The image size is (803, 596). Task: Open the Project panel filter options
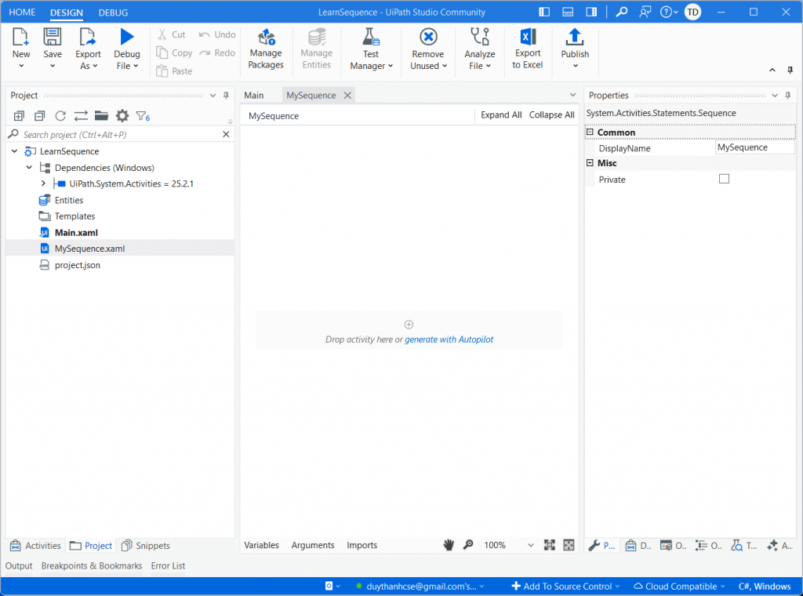click(143, 116)
